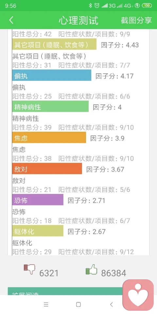The height and width of the screenshot is (314, 157).
Task: Select the yellow-green 躯体化 bar
Action: point(38,231)
